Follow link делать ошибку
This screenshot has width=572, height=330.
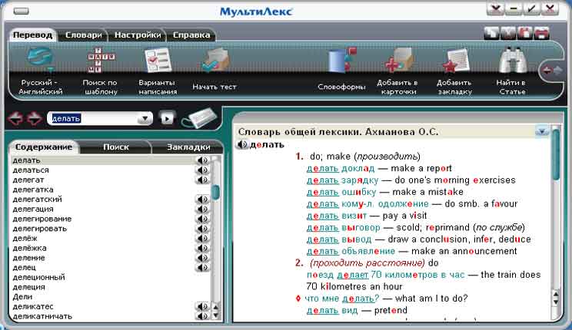coord(341,192)
